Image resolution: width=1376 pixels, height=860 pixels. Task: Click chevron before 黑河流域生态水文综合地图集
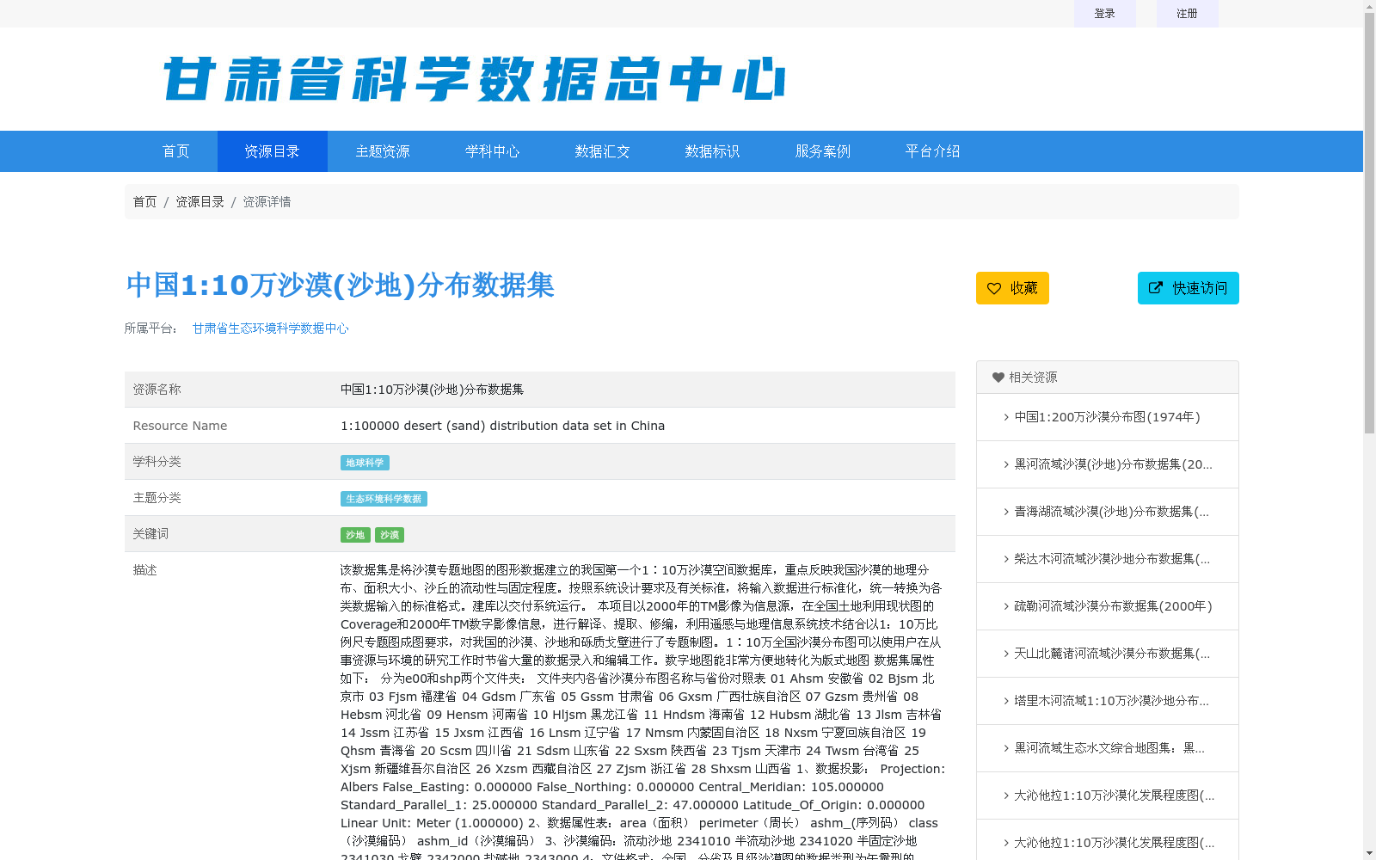pyautogui.click(x=1006, y=748)
